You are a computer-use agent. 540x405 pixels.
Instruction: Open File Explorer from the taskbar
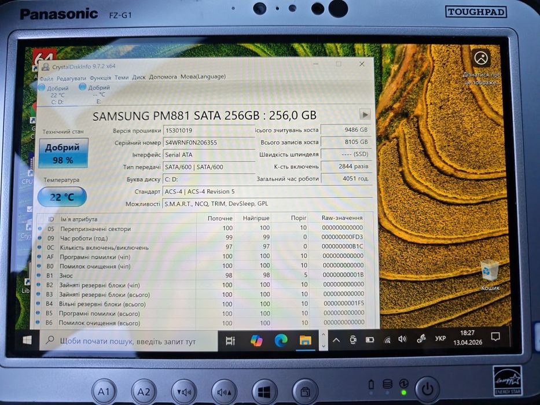[x=305, y=340]
